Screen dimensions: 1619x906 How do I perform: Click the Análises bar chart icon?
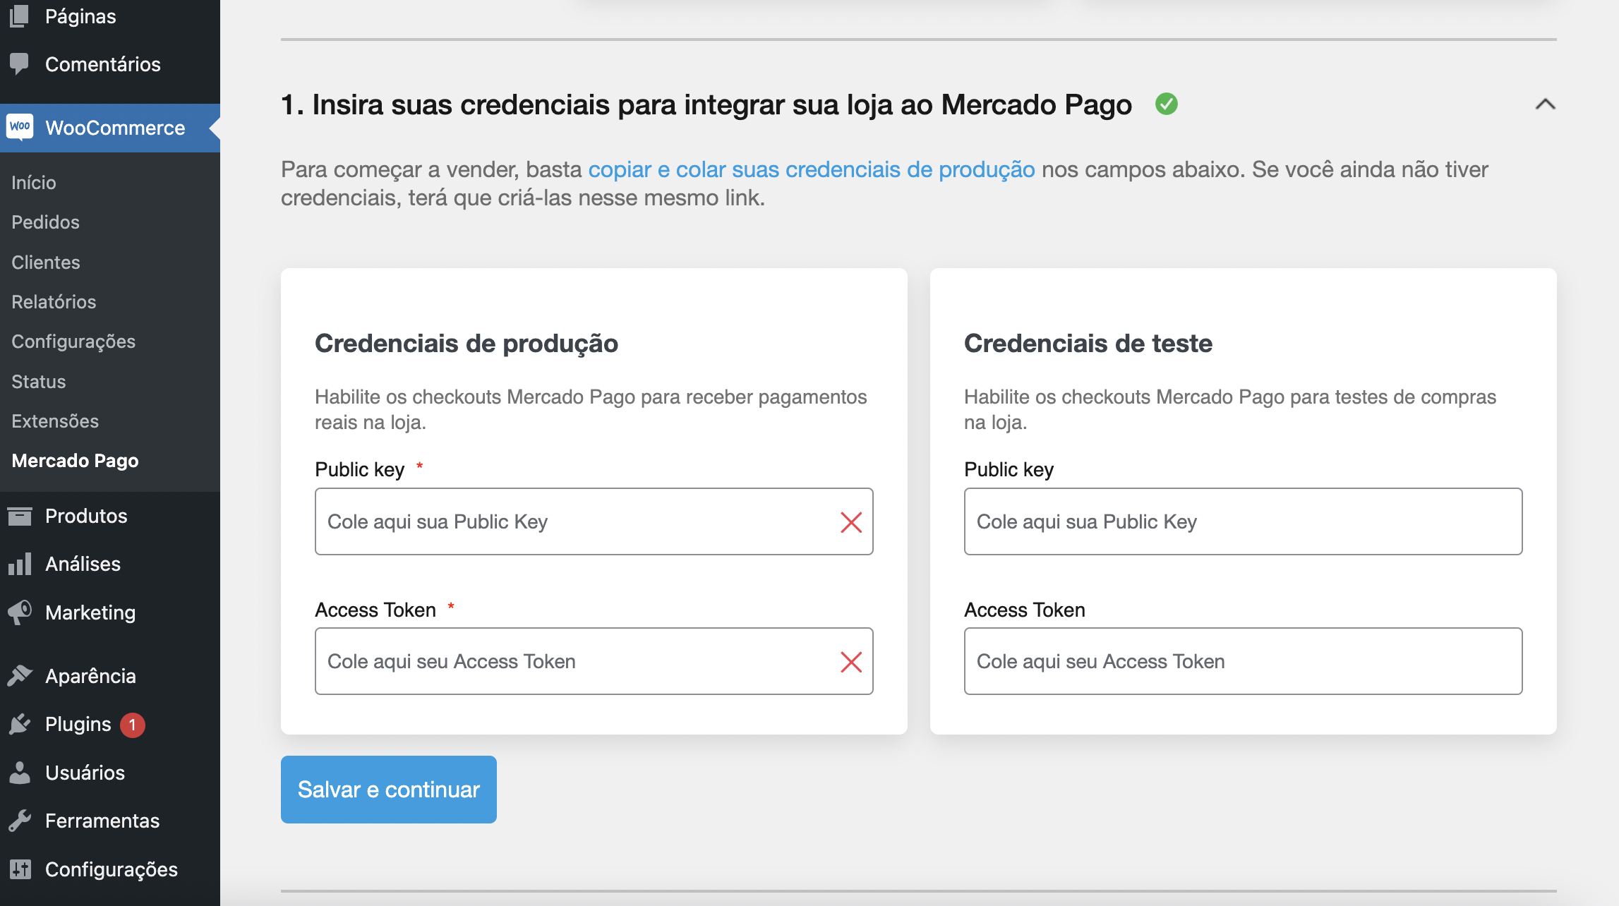tap(20, 564)
